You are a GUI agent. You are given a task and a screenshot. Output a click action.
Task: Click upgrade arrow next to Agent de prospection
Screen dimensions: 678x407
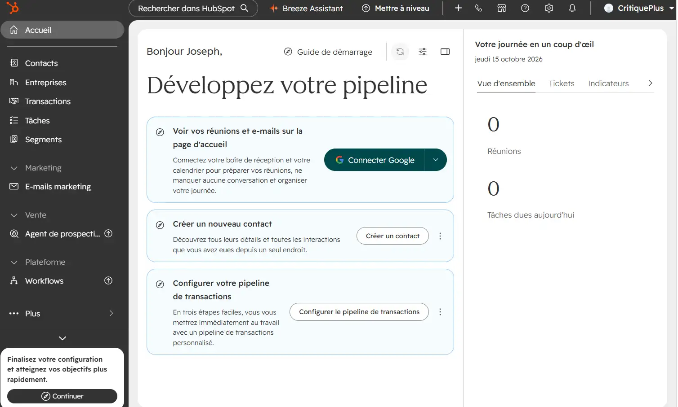[x=108, y=233]
